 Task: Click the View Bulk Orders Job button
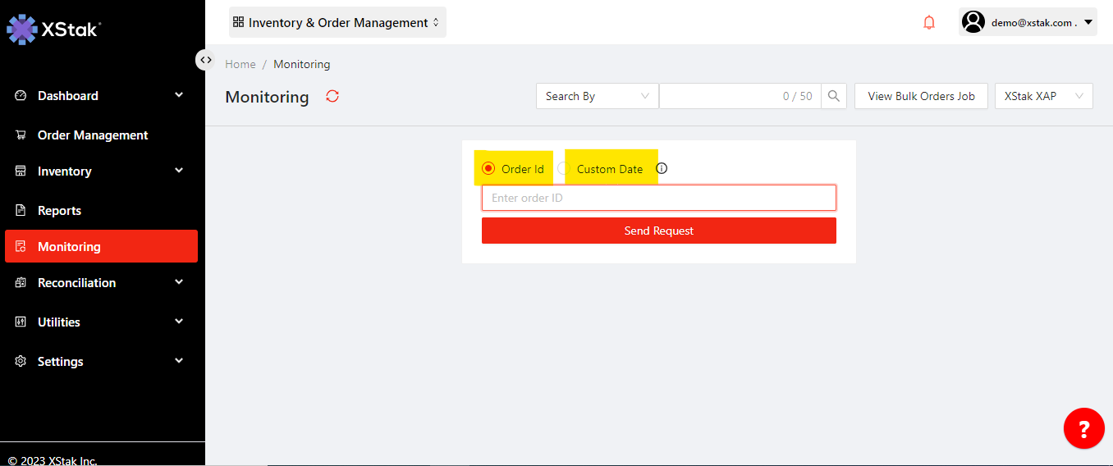921,96
